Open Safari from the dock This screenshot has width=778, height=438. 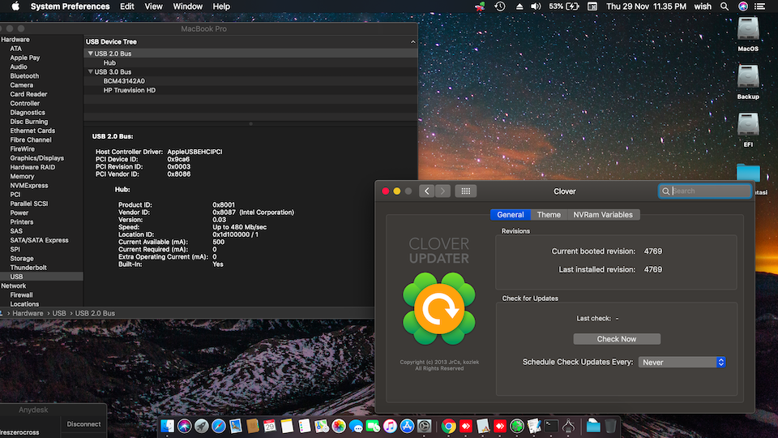[218, 426]
